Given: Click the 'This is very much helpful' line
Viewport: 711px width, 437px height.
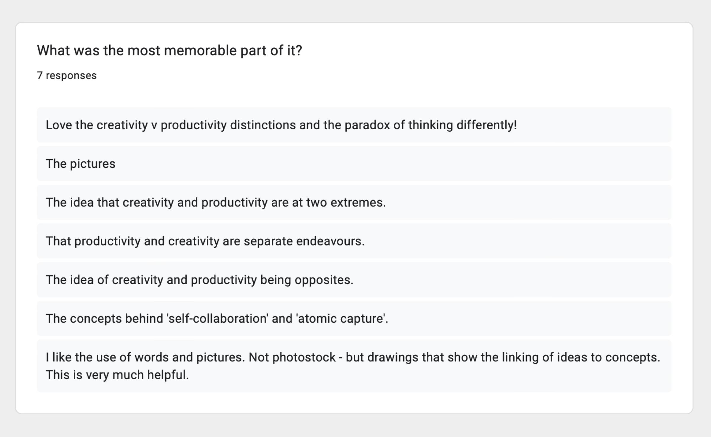Looking at the screenshot, I should [117, 375].
